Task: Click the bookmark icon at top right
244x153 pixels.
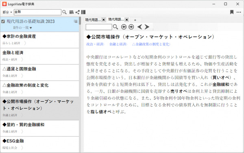Action: pos(232,12)
